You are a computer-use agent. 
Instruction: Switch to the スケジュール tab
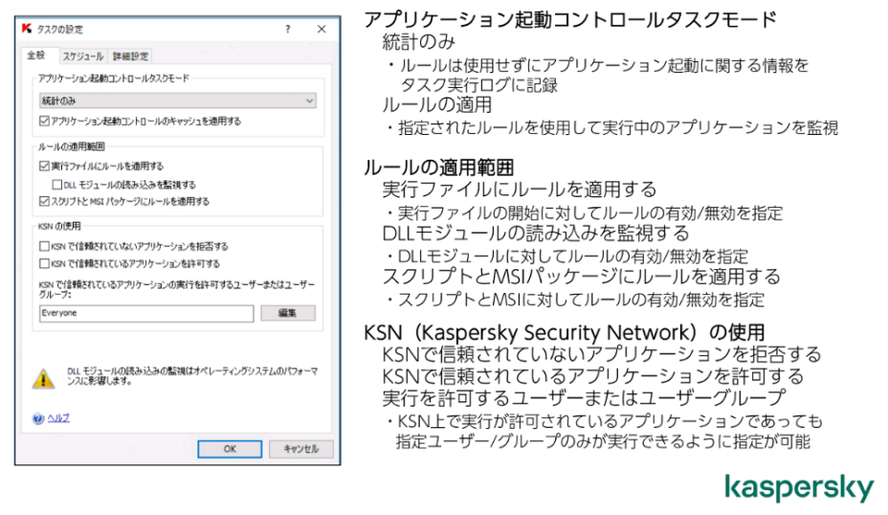click(82, 56)
